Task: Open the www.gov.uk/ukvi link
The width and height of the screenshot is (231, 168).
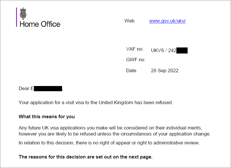Action: [167, 21]
